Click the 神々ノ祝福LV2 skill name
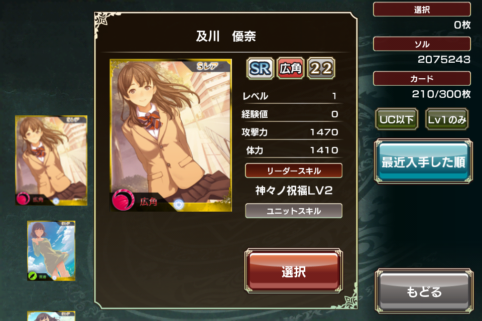The height and width of the screenshot is (321, 482). click(x=294, y=191)
